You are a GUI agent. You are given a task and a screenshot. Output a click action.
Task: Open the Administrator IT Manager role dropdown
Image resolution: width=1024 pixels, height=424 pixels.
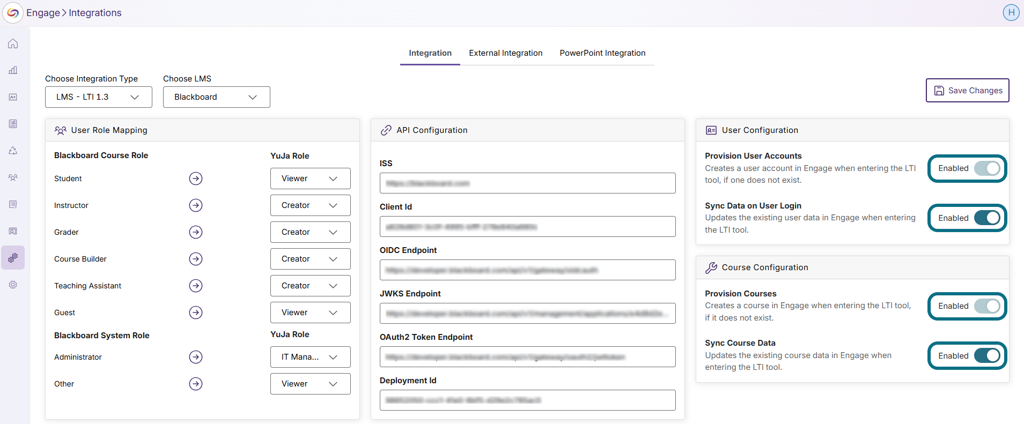(x=311, y=357)
